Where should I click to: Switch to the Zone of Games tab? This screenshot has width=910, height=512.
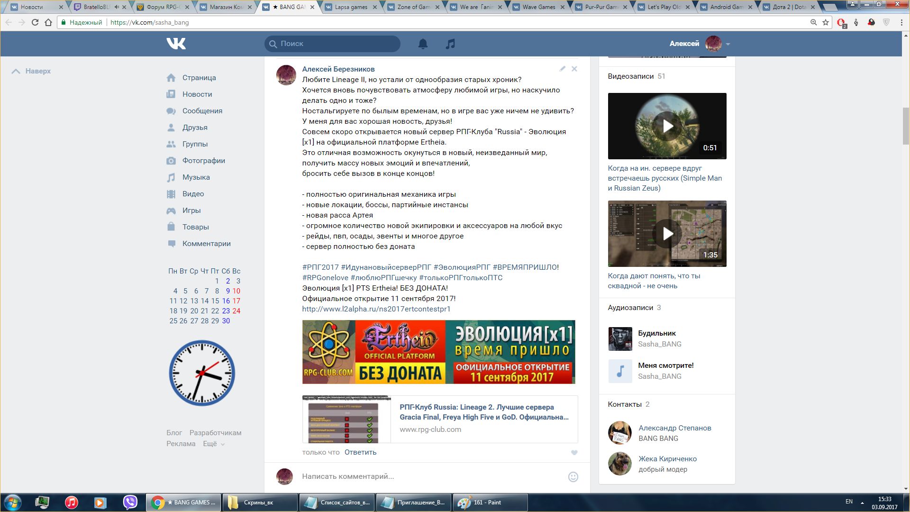coord(413,7)
